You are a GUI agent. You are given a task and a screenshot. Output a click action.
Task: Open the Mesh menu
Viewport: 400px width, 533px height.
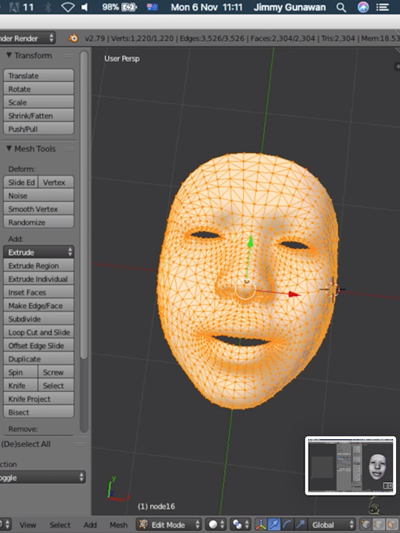pos(119,525)
